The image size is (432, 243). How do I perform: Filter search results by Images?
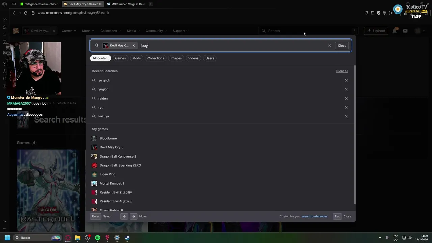tap(176, 58)
